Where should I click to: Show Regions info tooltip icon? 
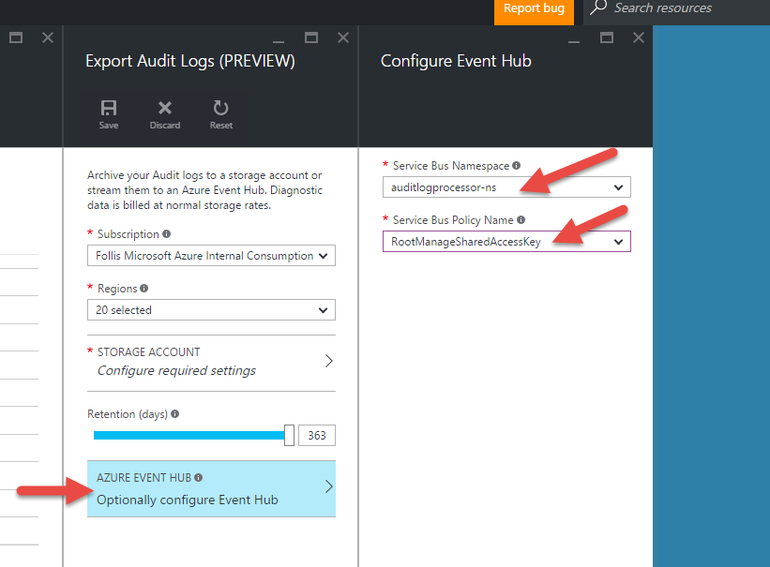(x=143, y=288)
